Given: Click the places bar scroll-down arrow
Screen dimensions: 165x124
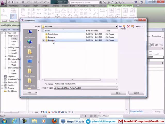Looking at the screenshot, I should pos(38,88).
